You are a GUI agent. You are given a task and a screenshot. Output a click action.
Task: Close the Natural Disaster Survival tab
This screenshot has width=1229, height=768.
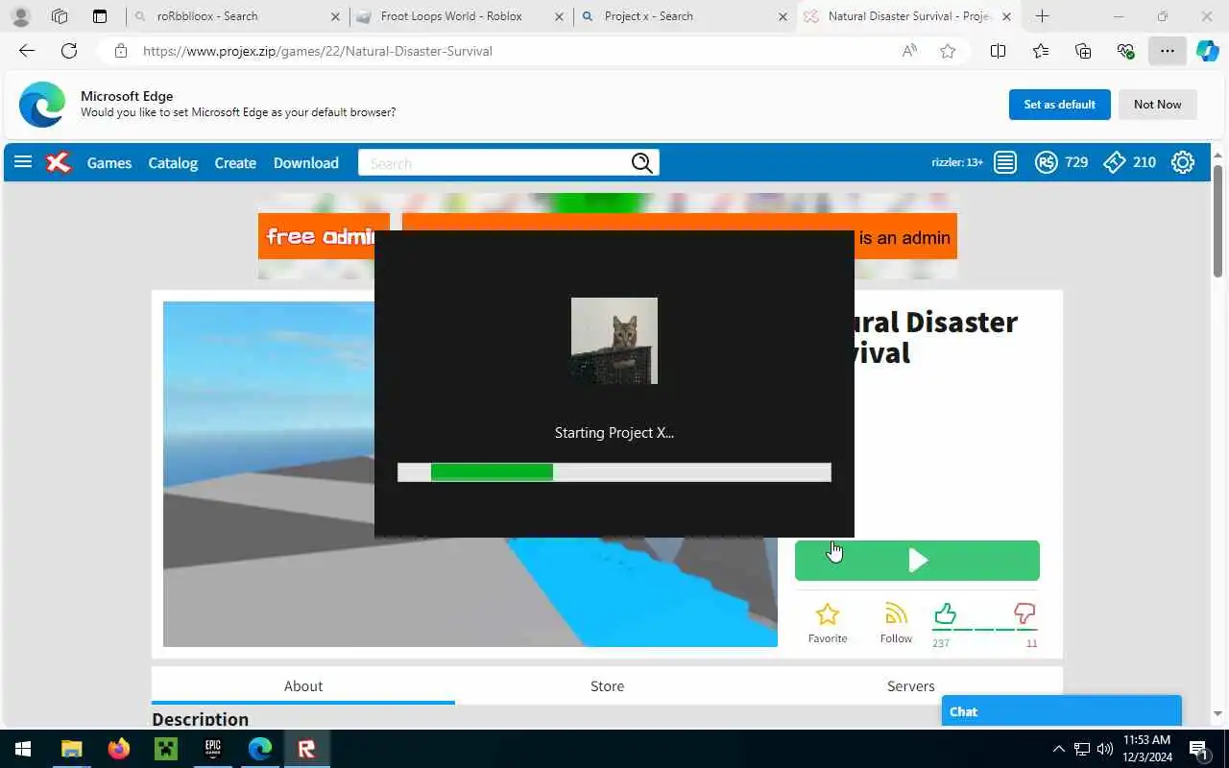(1006, 16)
